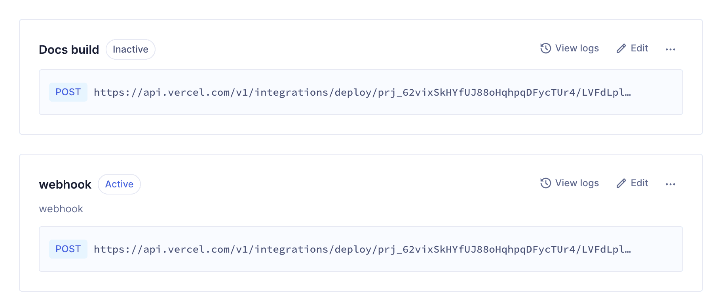
Task: Click the pencil icon to edit the webhook hook
Action: 621,183
